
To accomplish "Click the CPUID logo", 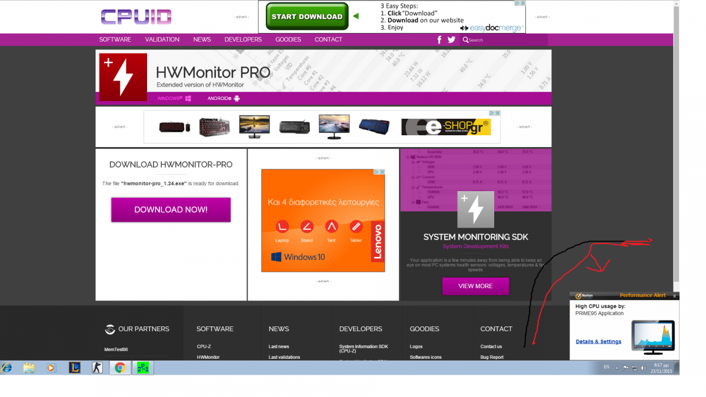I will 136,16.
